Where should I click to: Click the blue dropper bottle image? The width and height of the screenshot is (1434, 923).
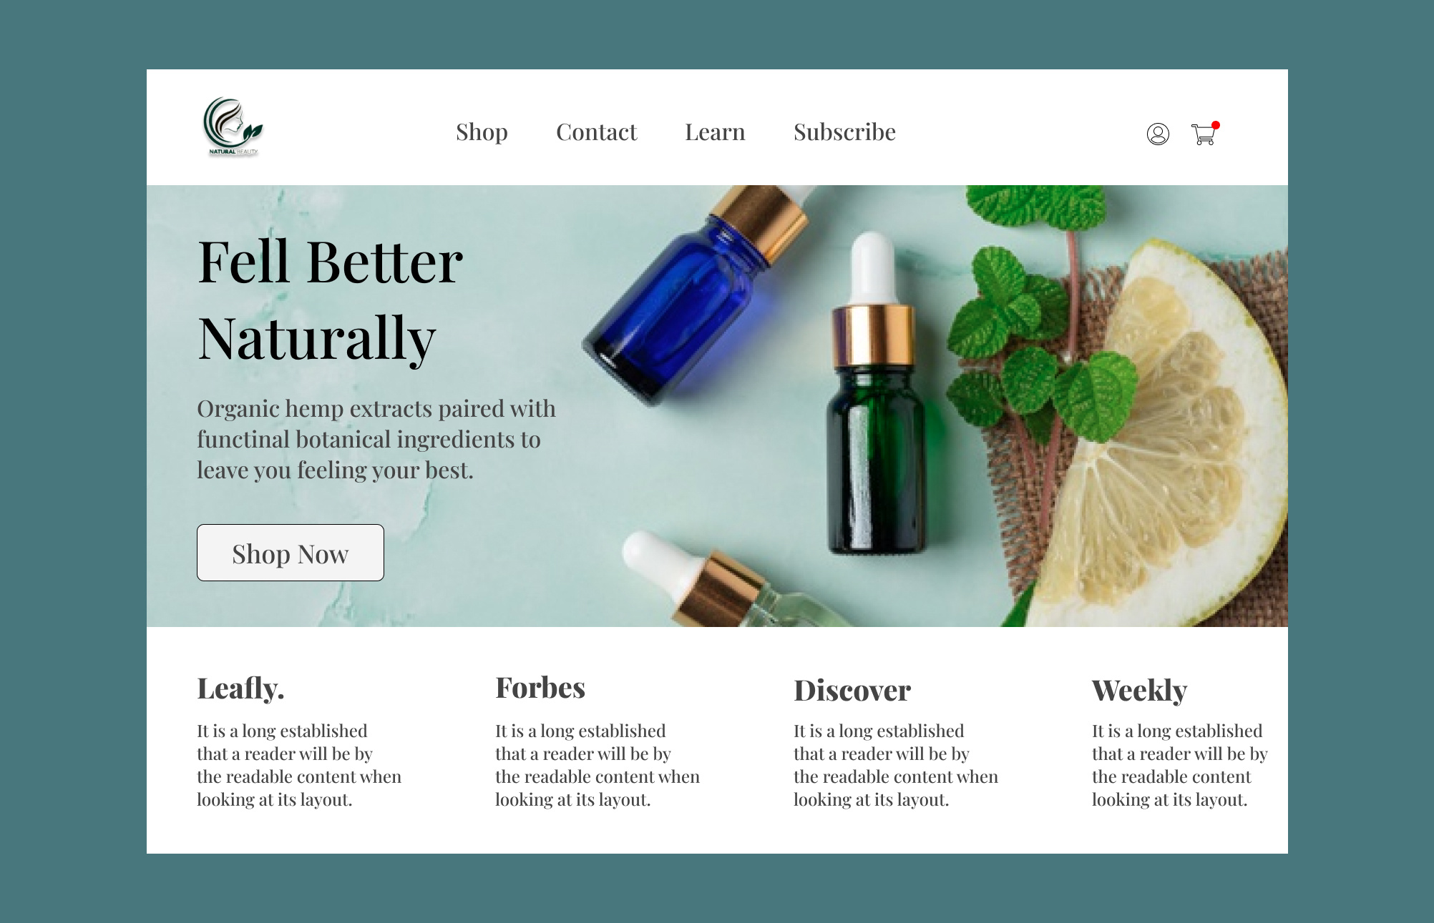click(698, 293)
